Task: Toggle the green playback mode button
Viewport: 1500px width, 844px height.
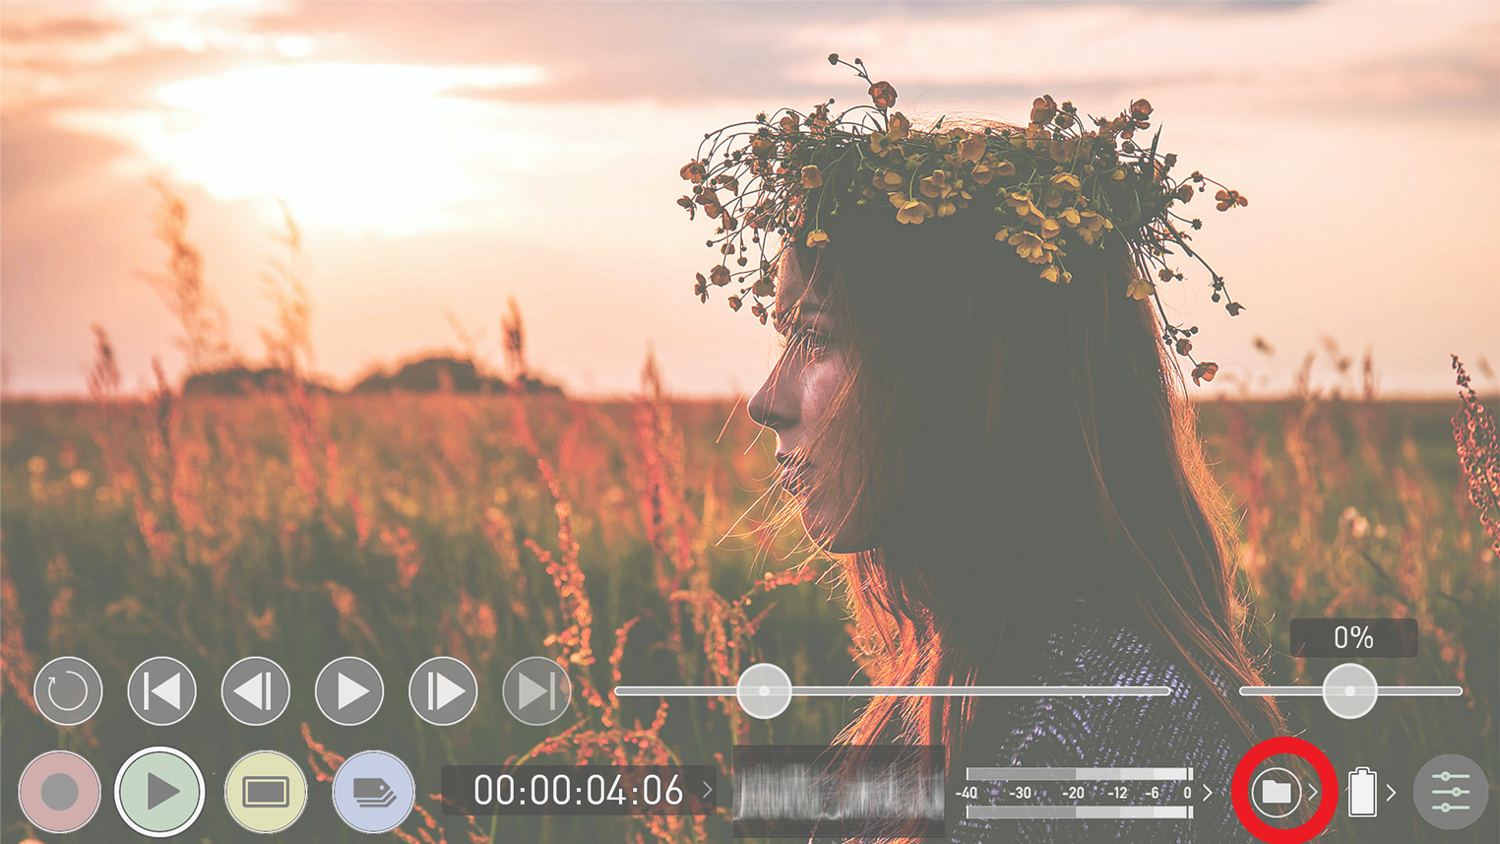Action: pyautogui.click(x=159, y=792)
